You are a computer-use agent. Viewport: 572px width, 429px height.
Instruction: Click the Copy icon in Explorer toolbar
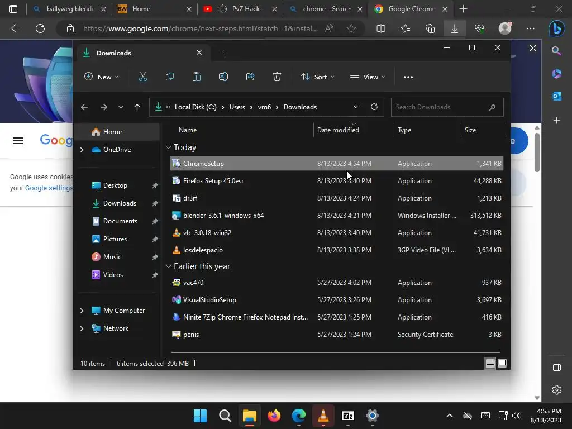170,77
